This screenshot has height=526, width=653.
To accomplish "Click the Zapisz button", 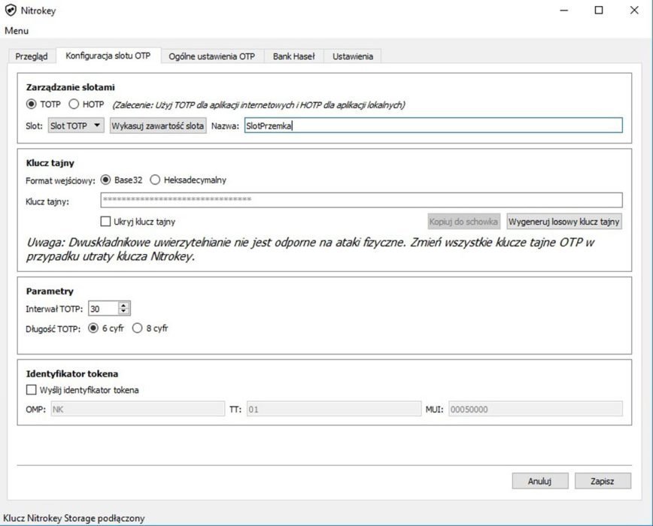I will (x=603, y=481).
